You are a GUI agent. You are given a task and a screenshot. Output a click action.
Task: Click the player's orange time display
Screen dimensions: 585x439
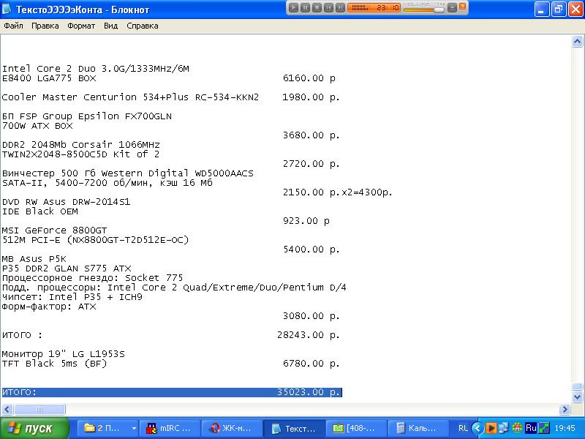374,7
